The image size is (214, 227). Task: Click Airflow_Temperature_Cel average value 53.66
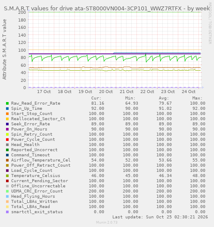[165, 160]
